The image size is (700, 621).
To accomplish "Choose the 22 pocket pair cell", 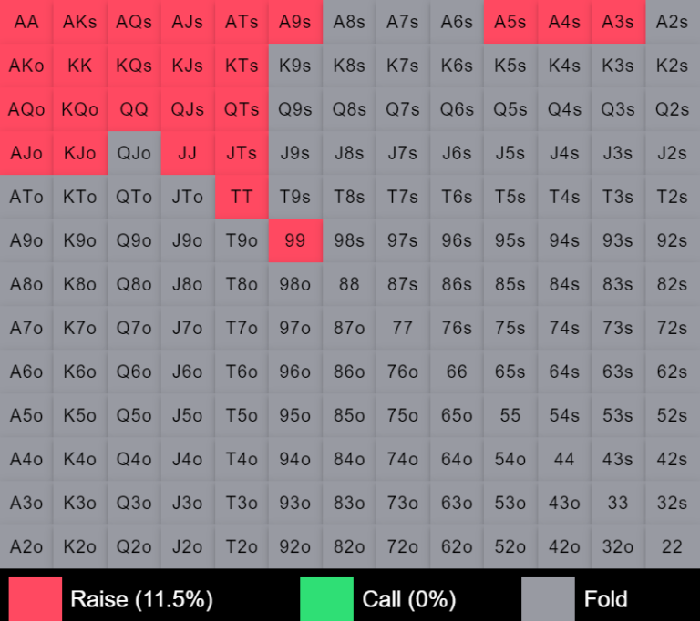I will click(x=672, y=546).
